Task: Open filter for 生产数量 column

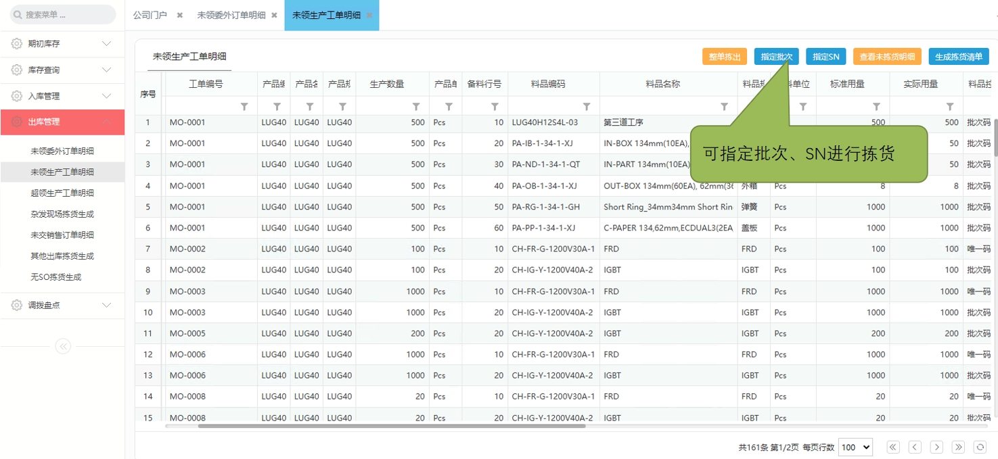Action: (x=416, y=107)
